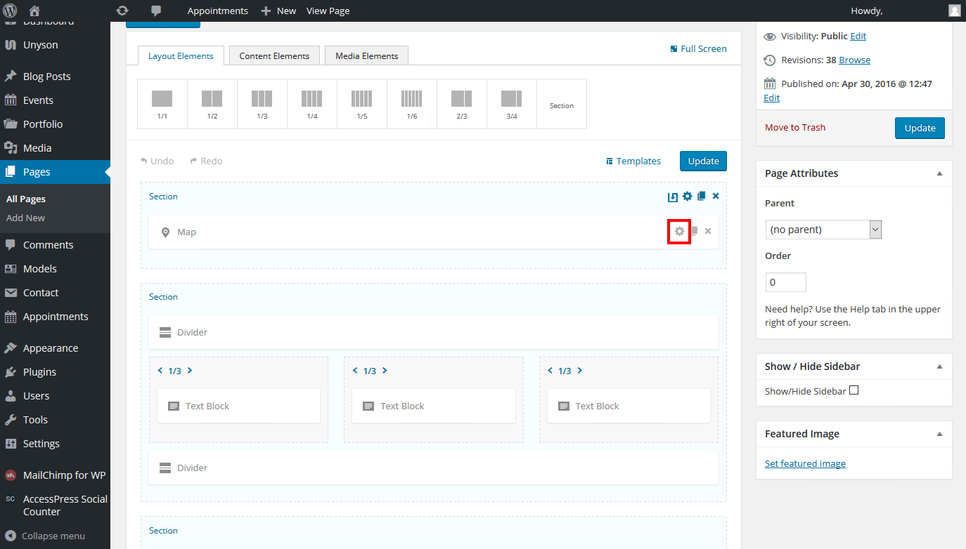Screen dimensions: 966x549
Task: Click the Set featured image link
Action: [805, 463]
